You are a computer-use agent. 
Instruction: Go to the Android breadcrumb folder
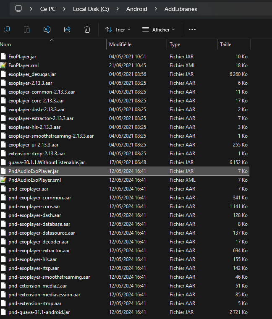tap(137, 9)
